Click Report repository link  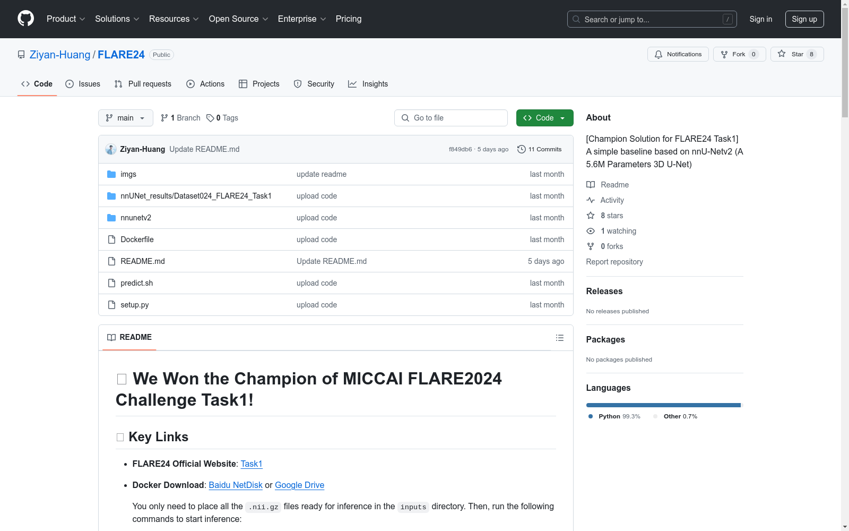614,262
